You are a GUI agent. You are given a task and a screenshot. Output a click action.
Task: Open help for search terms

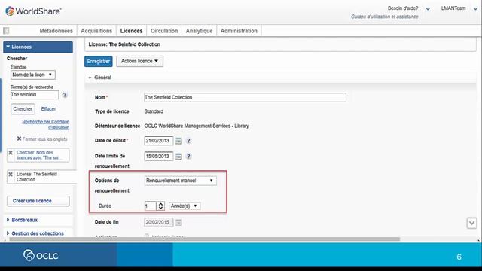point(65,95)
